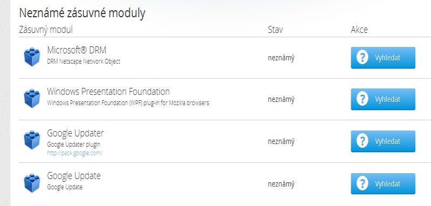Hit Vyhledat button for Google Updater

(383, 141)
